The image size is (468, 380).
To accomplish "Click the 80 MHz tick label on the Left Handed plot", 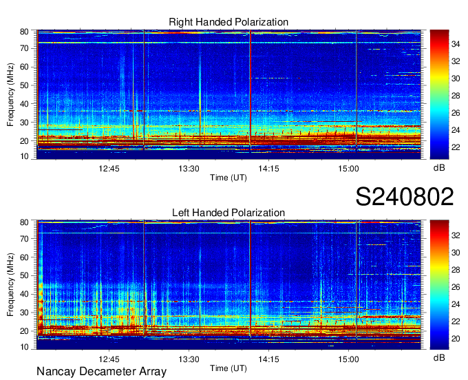I will point(24,222).
